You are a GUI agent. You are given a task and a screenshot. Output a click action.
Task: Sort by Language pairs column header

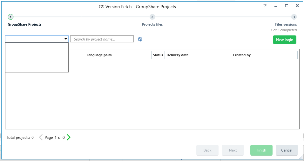tap(118, 55)
